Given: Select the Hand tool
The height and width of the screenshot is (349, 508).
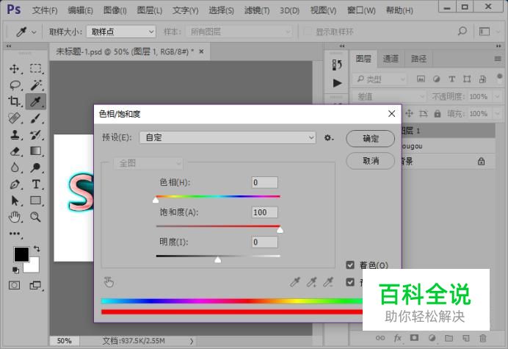Looking at the screenshot, I should click(15, 217).
